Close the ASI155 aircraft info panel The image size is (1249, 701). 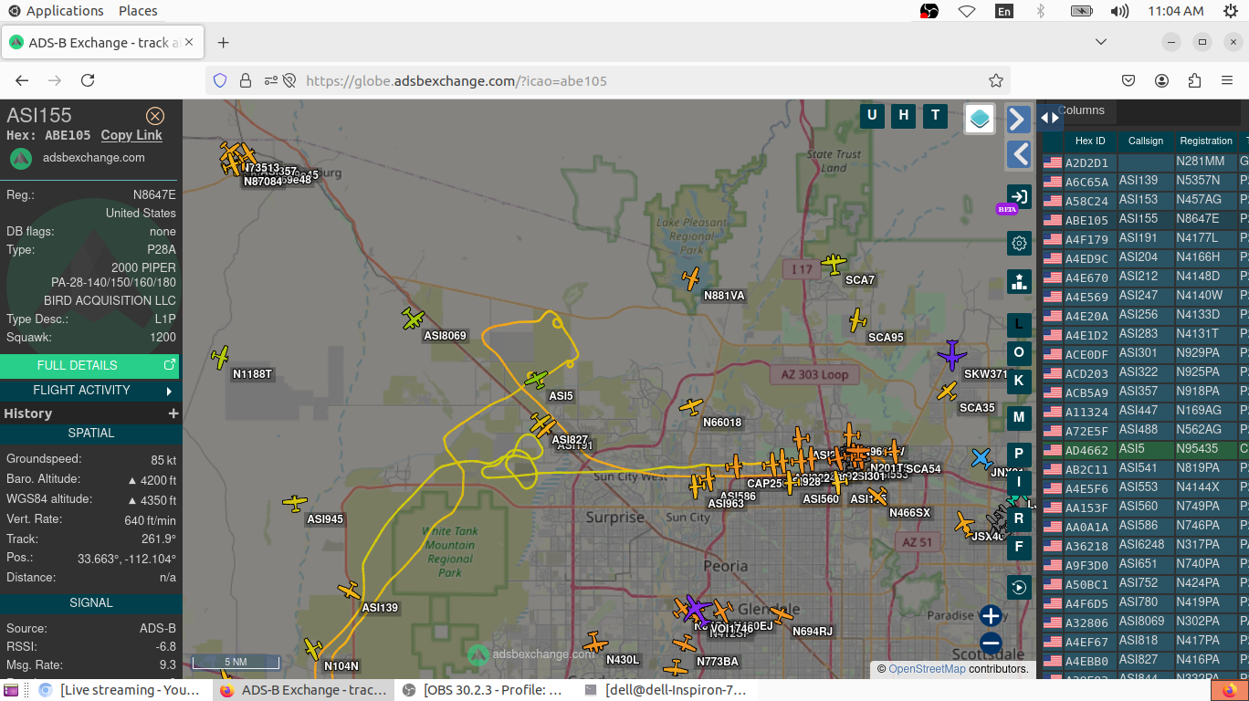coord(155,116)
